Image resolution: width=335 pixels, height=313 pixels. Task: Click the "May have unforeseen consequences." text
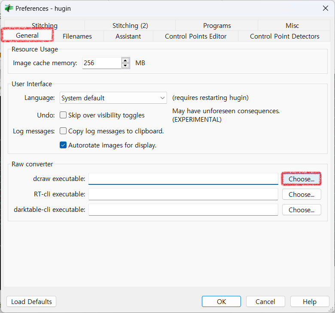coord(226,111)
